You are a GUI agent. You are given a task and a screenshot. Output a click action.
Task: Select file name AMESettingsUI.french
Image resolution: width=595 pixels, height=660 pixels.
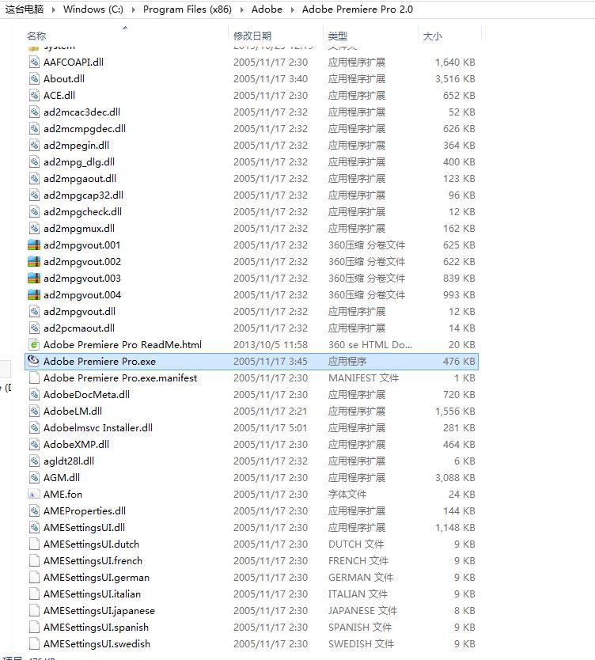pyautogui.click(x=93, y=560)
